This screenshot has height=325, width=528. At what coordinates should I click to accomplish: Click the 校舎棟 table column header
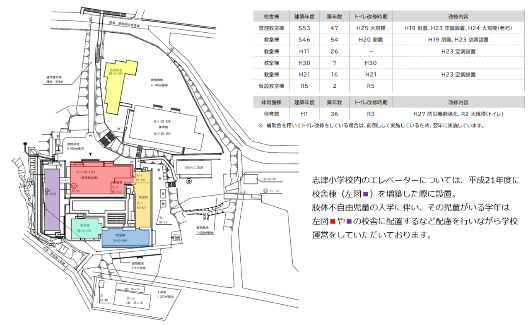coord(271,16)
